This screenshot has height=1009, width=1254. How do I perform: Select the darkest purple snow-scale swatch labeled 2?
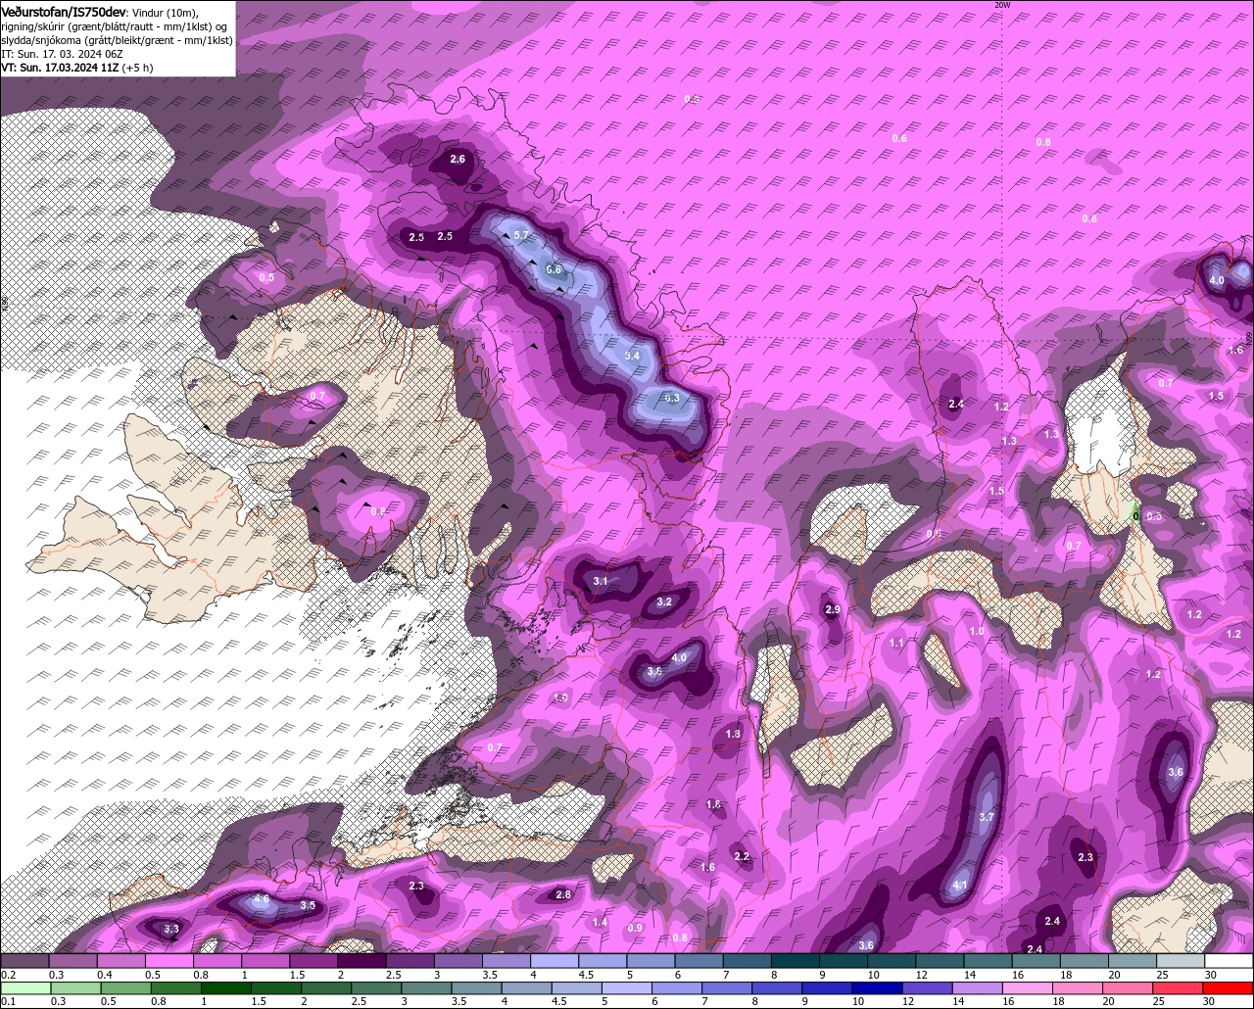click(362, 961)
